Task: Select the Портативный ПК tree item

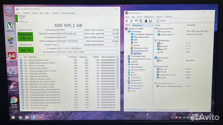Action: click(139, 51)
